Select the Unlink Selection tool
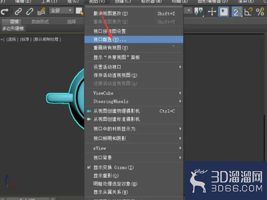The width and height of the screenshot is (267, 200). (30, 11)
